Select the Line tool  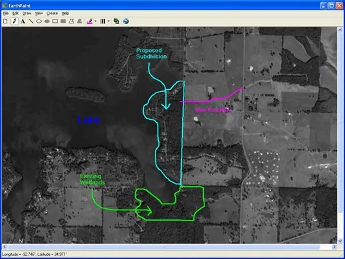click(x=31, y=21)
